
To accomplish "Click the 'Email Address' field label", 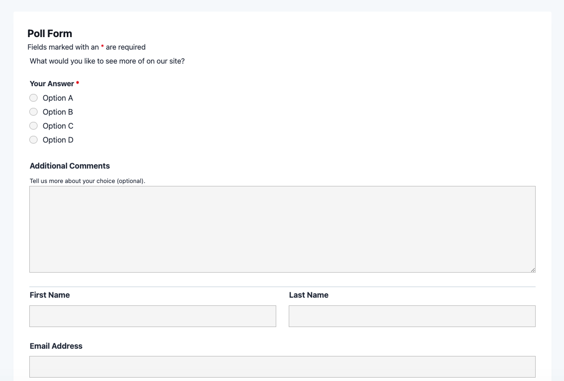I will point(56,346).
